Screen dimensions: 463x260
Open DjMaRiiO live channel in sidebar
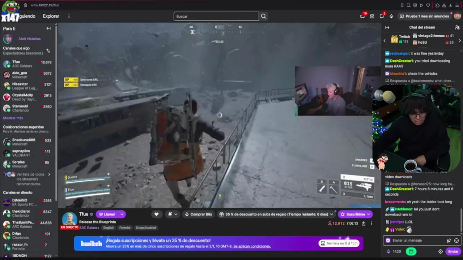(x=28, y=202)
